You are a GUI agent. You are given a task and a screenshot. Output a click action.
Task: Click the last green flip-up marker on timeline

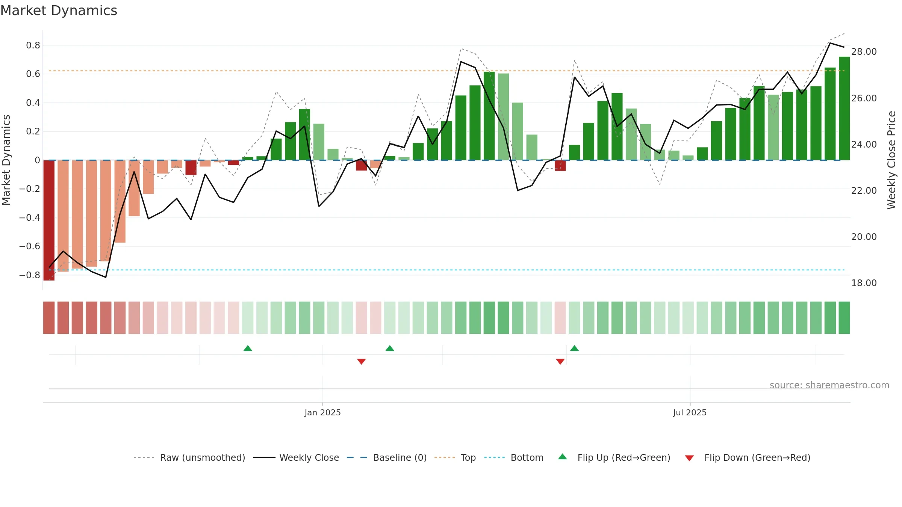click(574, 348)
